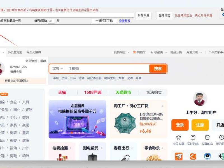
Task: Expand the 免费开店 dropdown arrow
Action: tap(201, 52)
